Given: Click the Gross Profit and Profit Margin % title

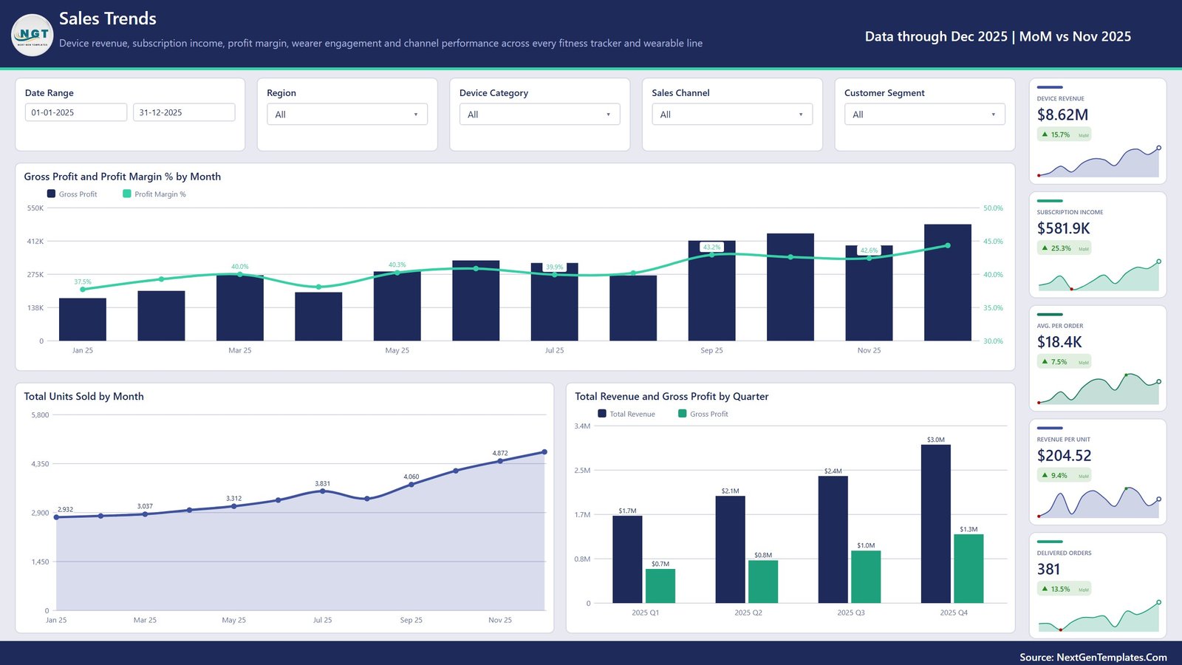Looking at the screenshot, I should tap(123, 177).
